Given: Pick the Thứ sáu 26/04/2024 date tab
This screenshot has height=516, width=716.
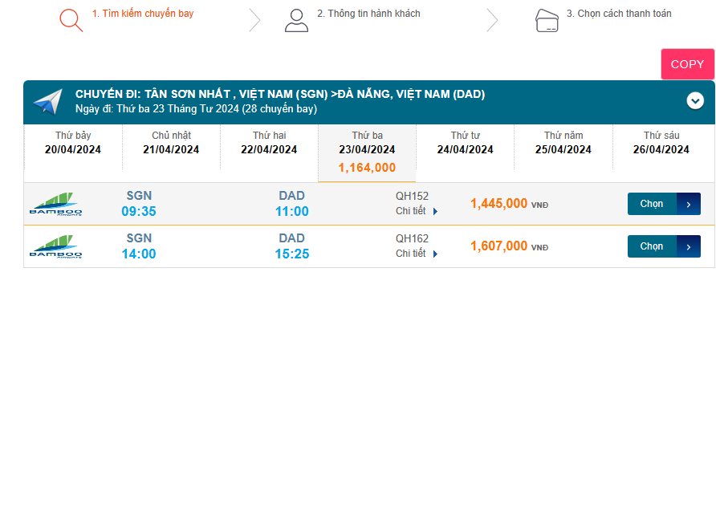Looking at the screenshot, I should (661, 143).
